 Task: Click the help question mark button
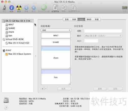[6, 108]
